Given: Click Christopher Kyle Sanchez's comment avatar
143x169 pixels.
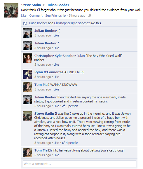Looking at the screenshot, I should pyautogui.click(x=27, y=58).
